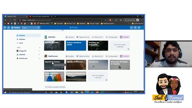Click MZUFRA Atualizar upgrade button
Viewport: 192px width, 108px height.
[124, 37]
